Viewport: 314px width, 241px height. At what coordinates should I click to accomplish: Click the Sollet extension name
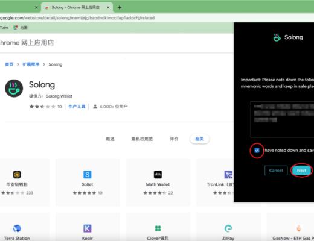coord(88,184)
